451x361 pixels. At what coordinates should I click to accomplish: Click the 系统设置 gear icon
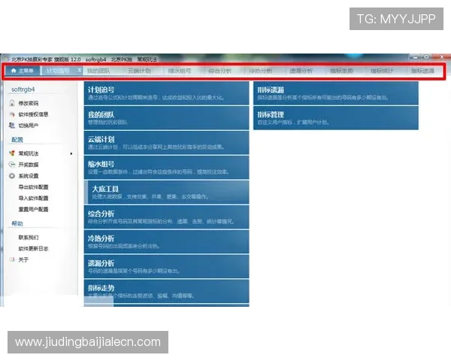(12, 176)
